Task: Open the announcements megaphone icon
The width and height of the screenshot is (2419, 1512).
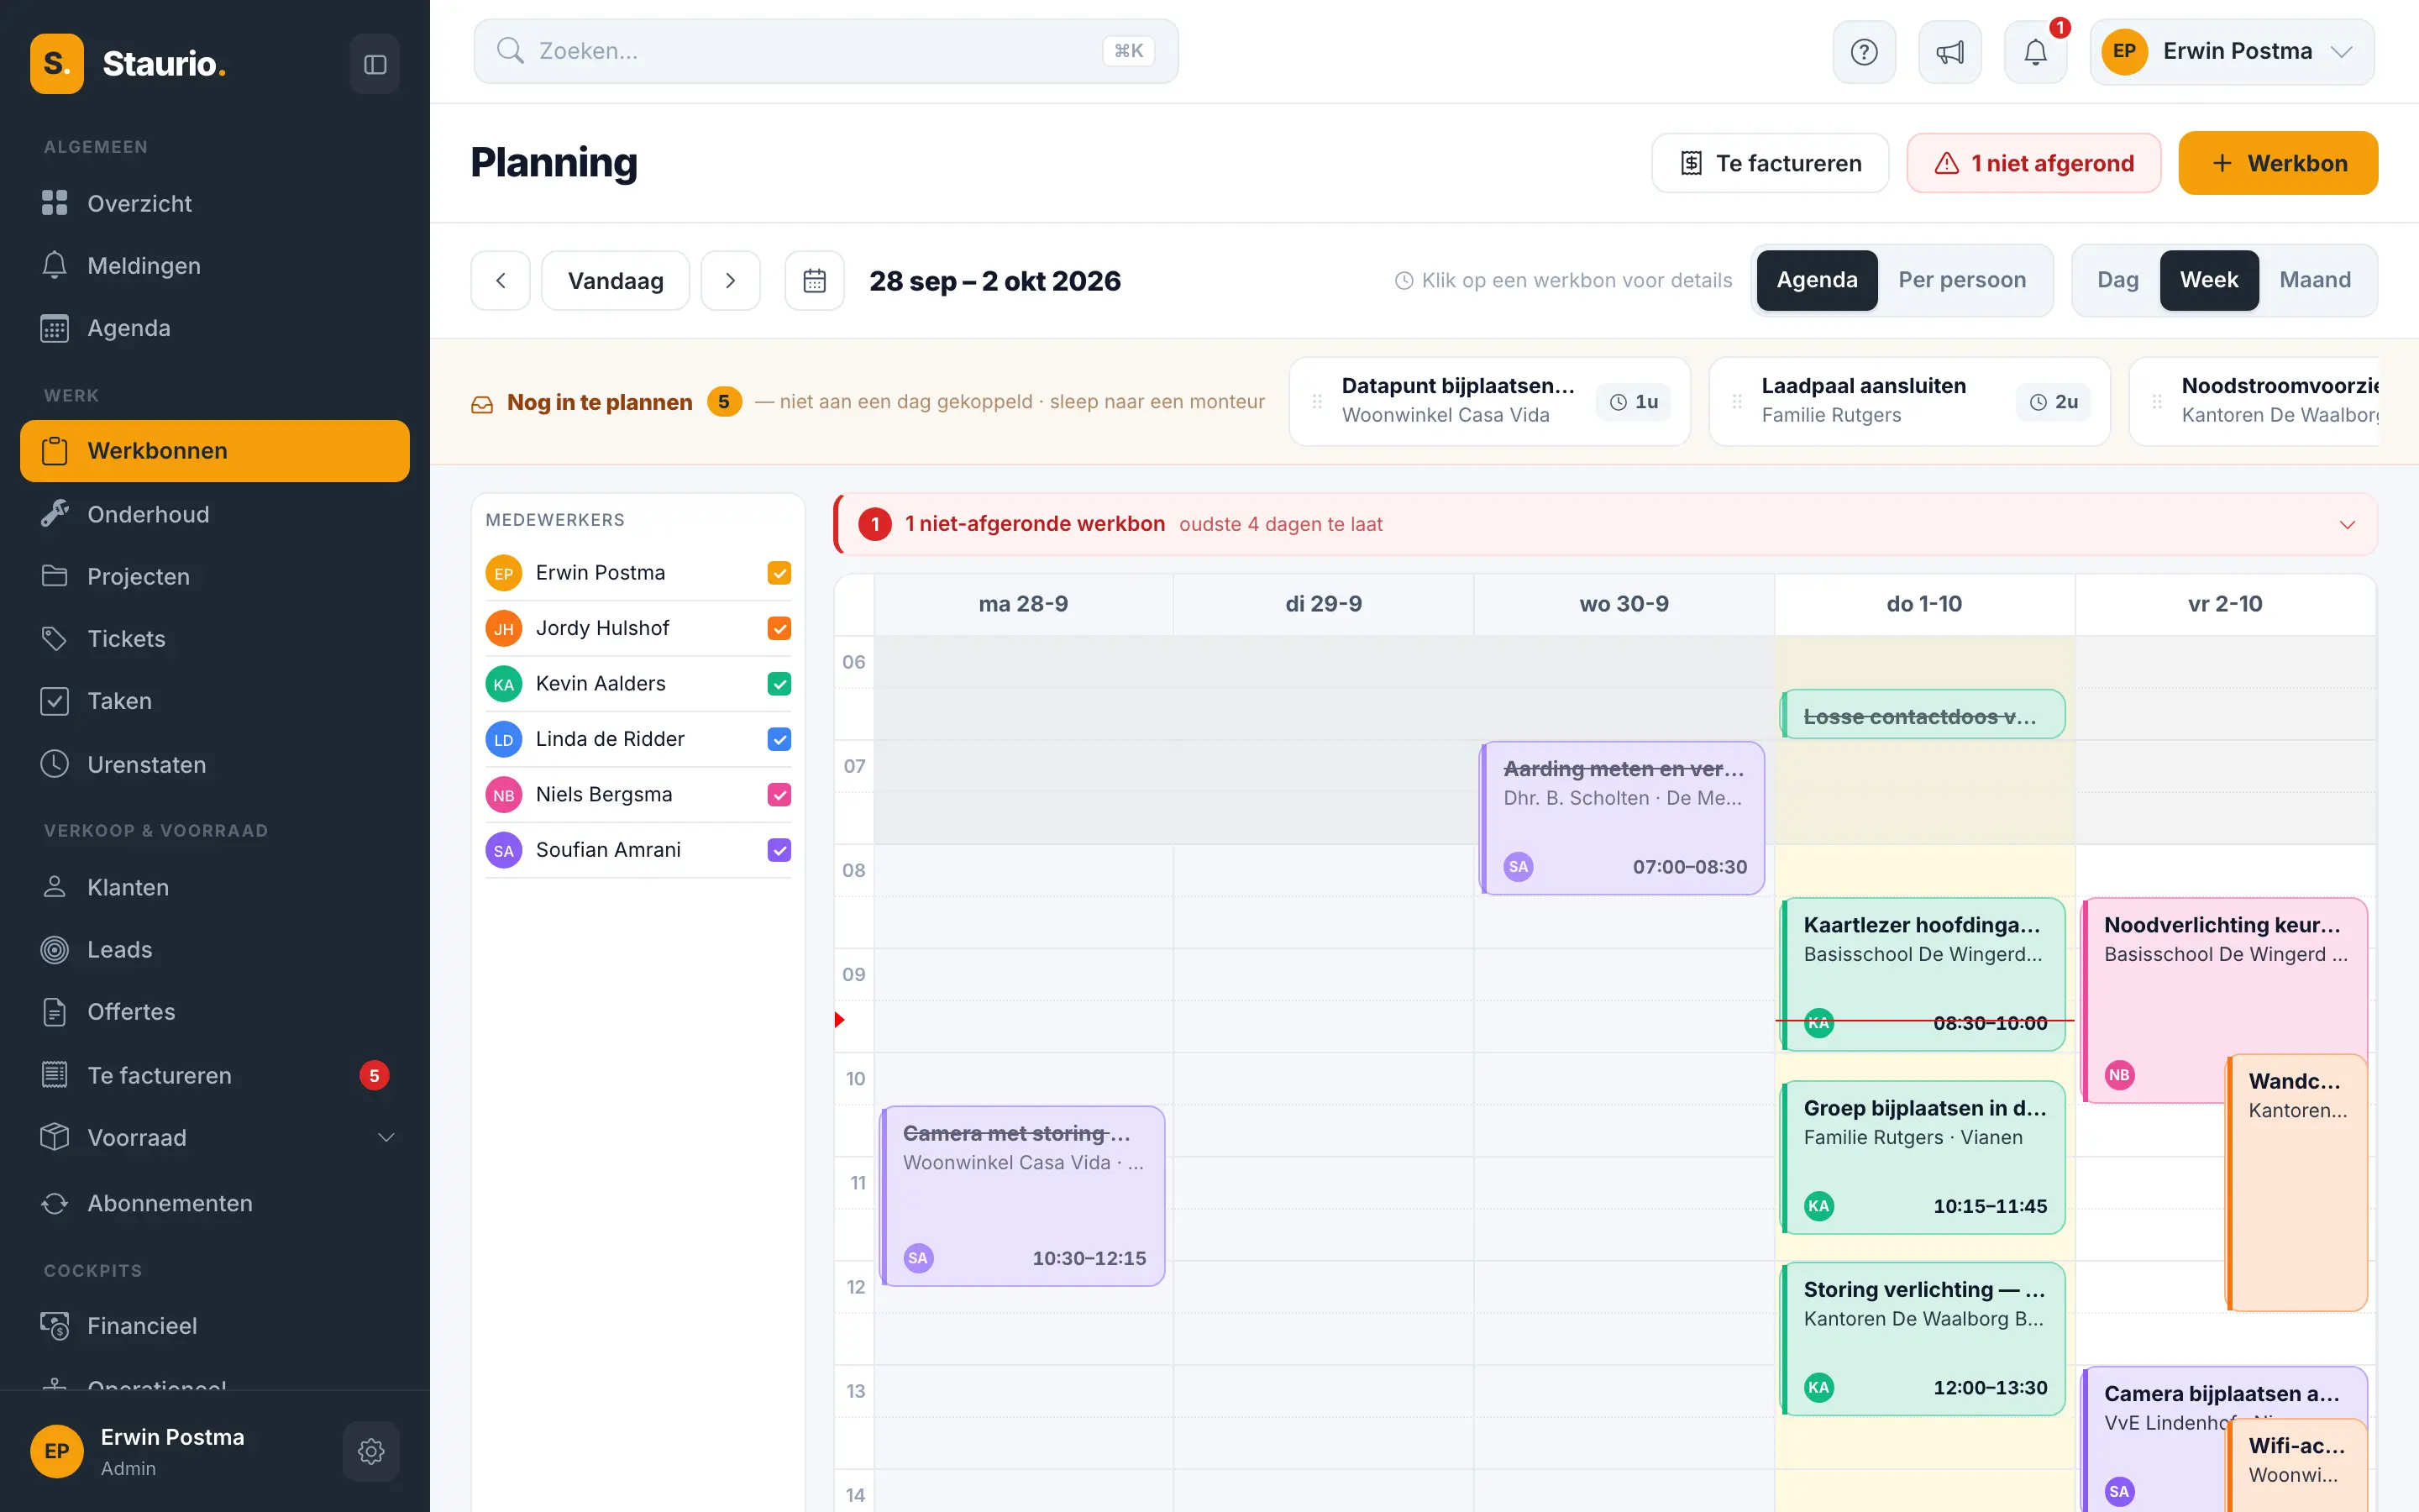Action: (1950, 51)
